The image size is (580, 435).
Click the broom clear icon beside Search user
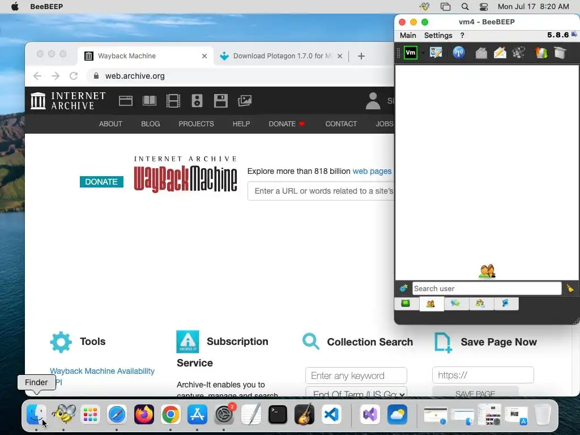click(x=570, y=288)
